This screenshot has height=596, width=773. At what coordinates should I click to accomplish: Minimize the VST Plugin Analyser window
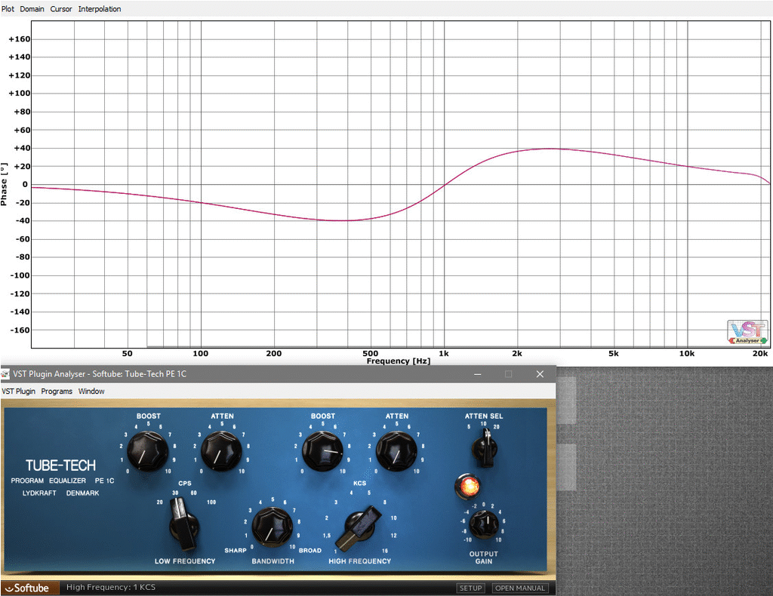[477, 374]
